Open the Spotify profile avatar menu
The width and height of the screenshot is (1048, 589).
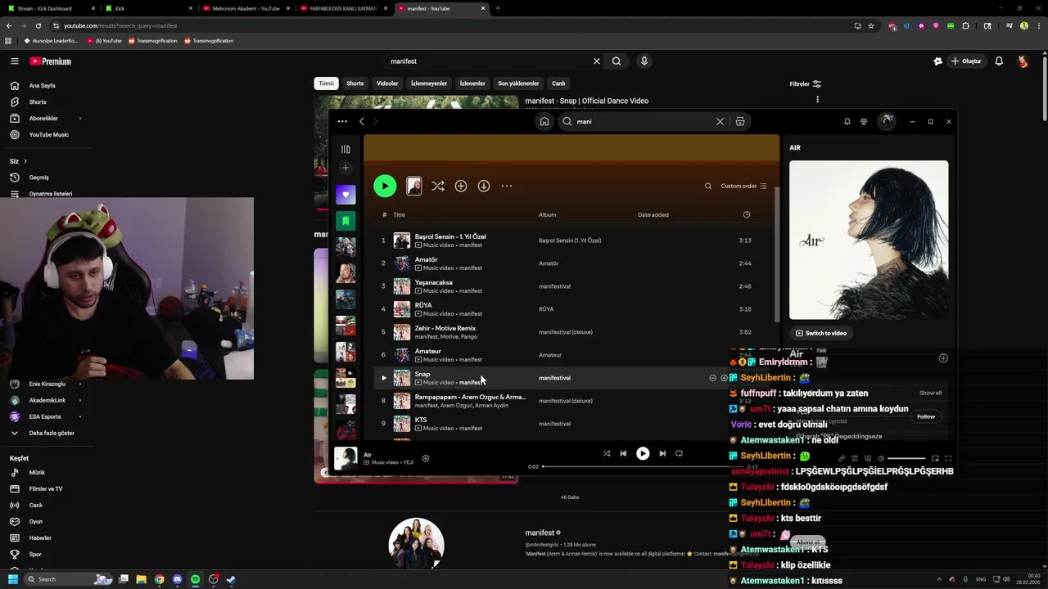coord(887,121)
